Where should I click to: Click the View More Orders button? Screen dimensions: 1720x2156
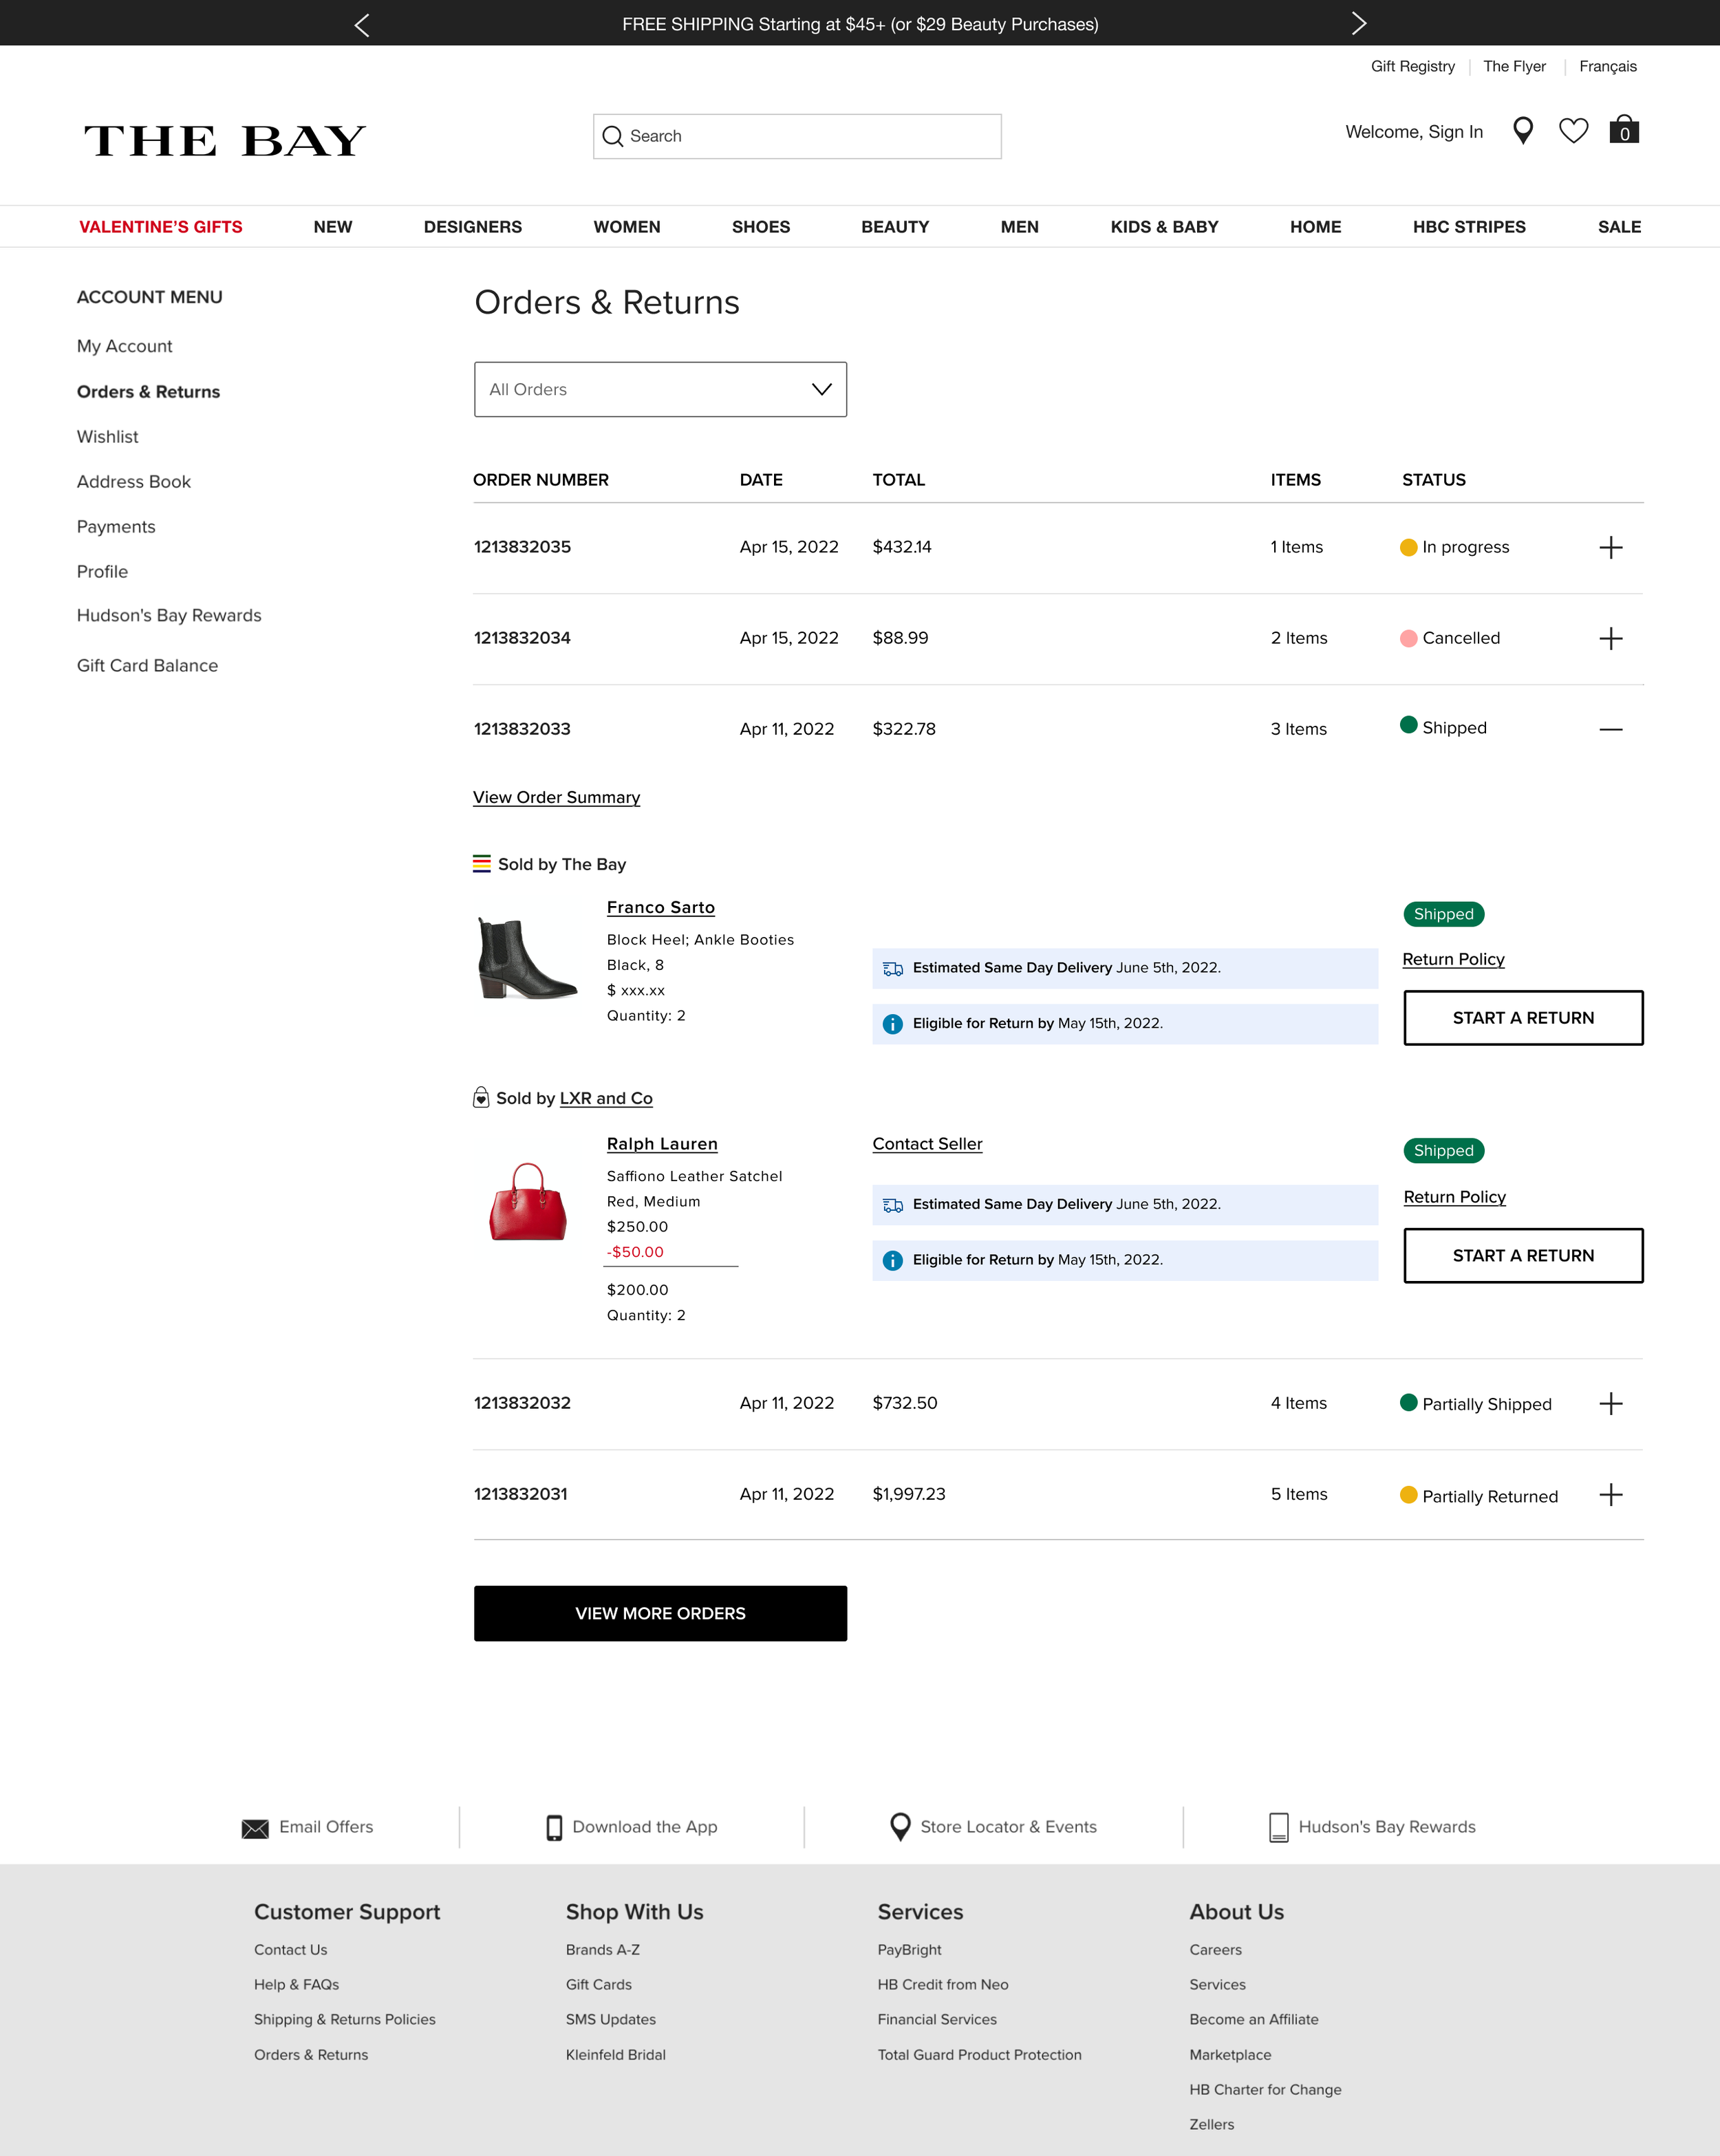(660, 1613)
